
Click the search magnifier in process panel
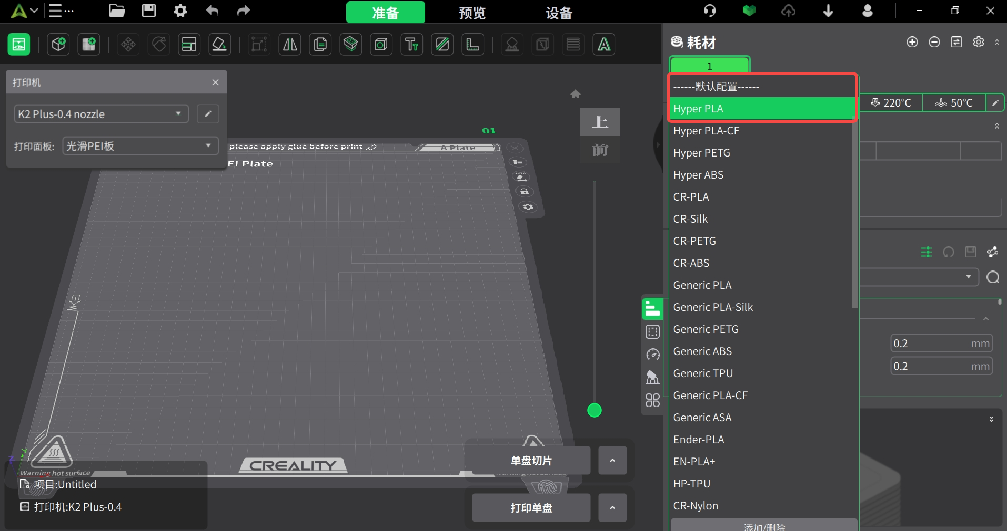tap(993, 277)
